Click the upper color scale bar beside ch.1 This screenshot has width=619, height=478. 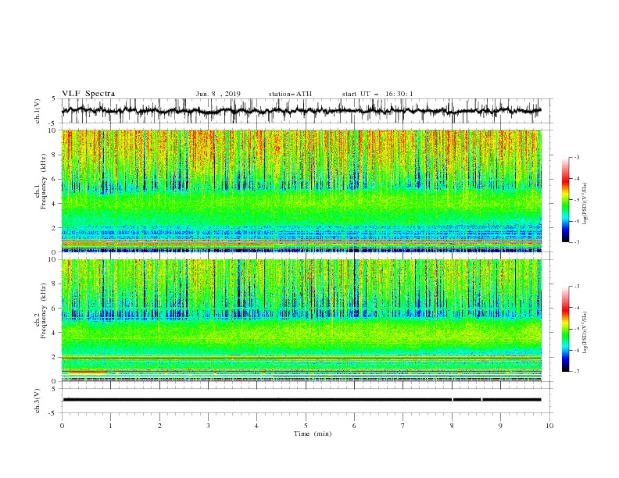click(565, 200)
